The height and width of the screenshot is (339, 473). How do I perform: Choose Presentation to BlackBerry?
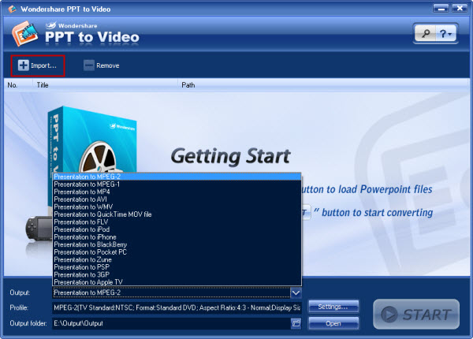click(x=177, y=244)
